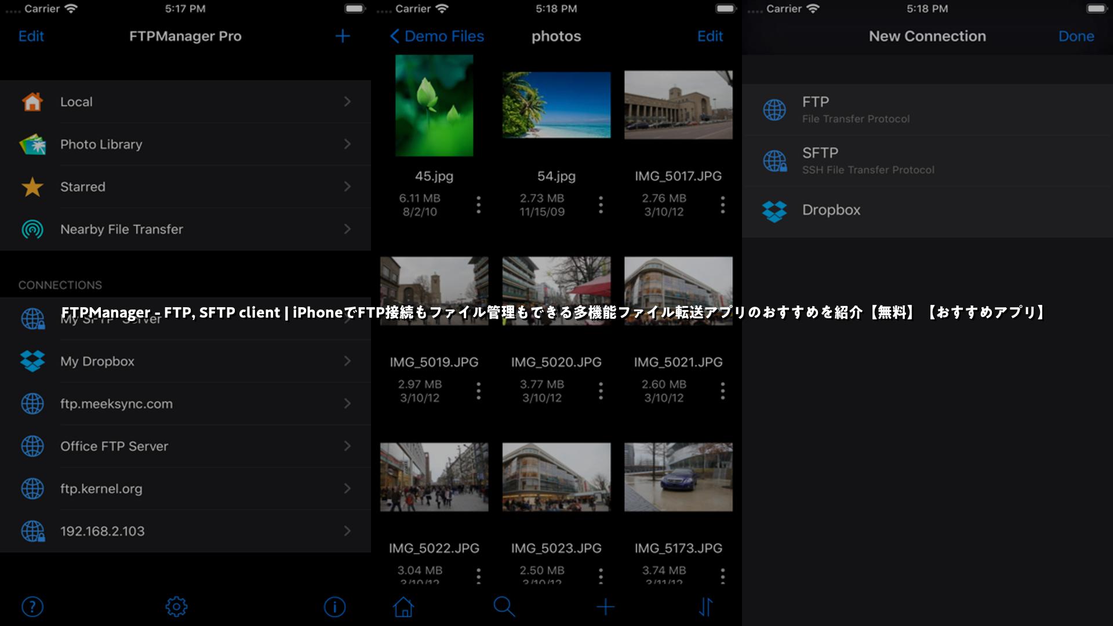
Task: Tap the Starred gold star icon
Action: [x=32, y=187]
